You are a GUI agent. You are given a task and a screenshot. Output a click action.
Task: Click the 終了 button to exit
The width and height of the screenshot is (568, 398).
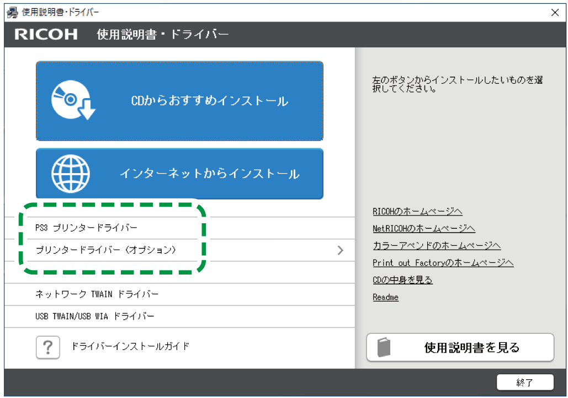pyautogui.click(x=526, y=382)
